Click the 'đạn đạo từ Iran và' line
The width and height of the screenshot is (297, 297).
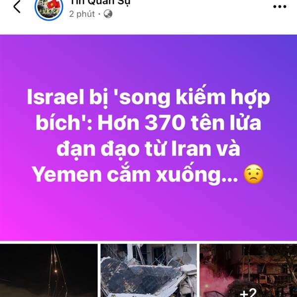click(x=148, y=149)
